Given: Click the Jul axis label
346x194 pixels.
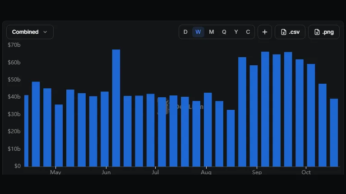Looking at the screenshot, I should 155,172.
